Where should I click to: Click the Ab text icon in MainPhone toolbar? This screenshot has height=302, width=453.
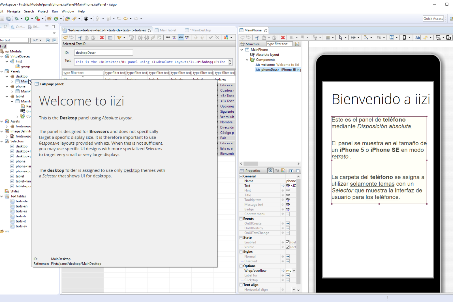418,37
